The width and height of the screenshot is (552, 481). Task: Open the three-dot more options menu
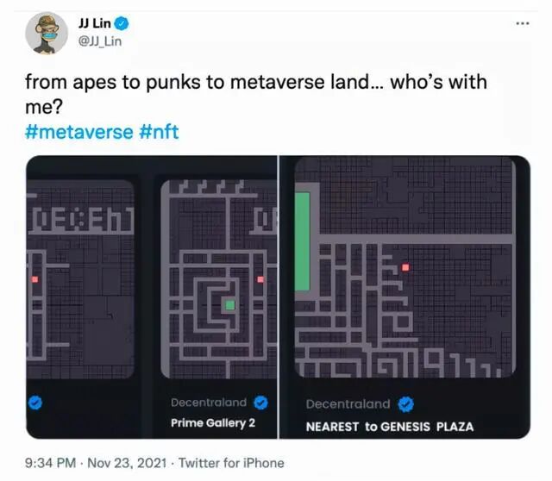coord(523,23)
